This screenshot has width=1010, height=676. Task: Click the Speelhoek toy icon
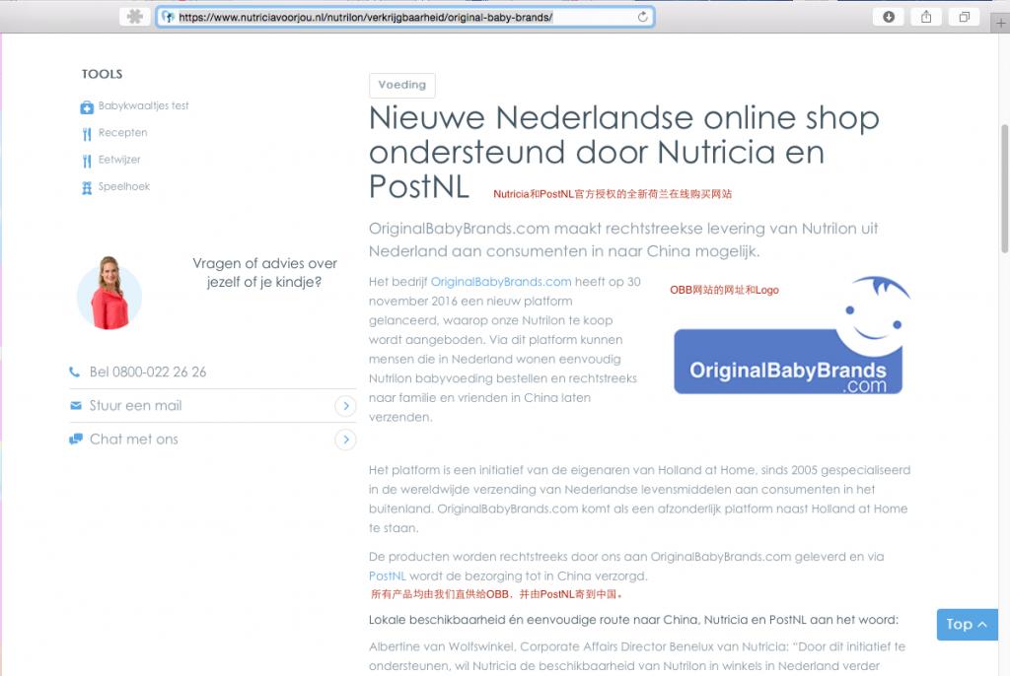pos(87,187)
